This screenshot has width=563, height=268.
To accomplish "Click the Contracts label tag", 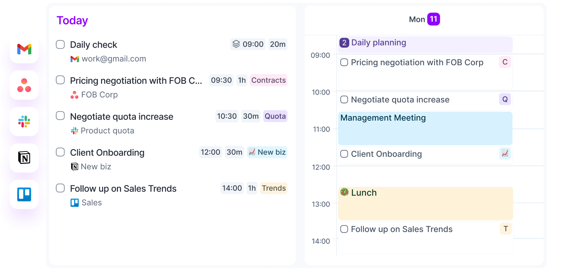I will (x=268, y=80).
